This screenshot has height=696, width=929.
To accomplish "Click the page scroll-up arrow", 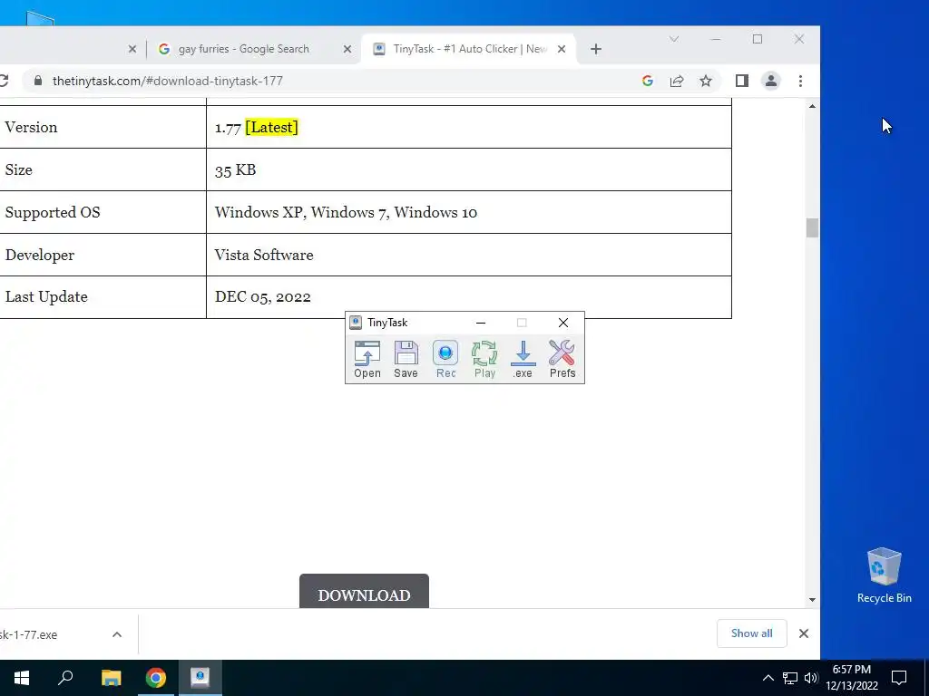I will click(x=812, y=107).
